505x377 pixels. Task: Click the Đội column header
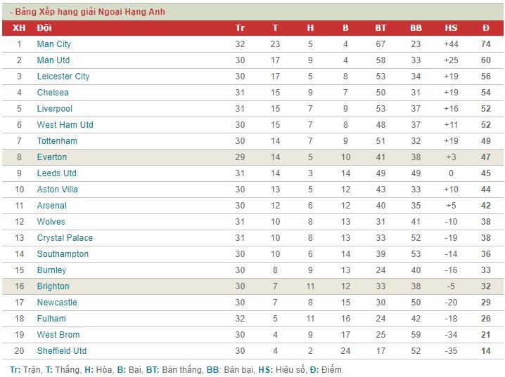44,28
